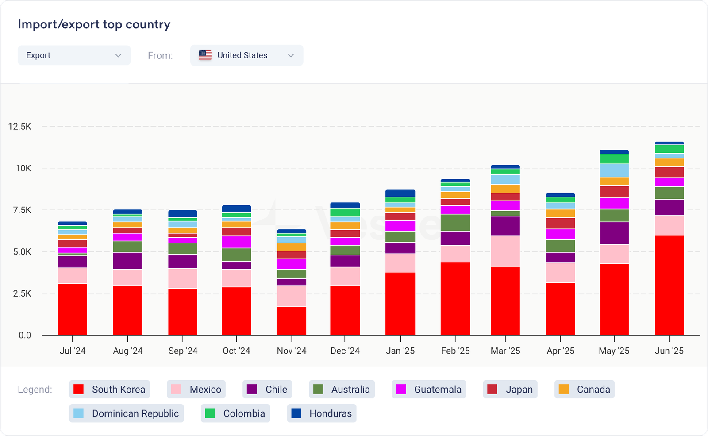
Task: Click the Jul '24 x-axis label
Action: click(73, 351)
